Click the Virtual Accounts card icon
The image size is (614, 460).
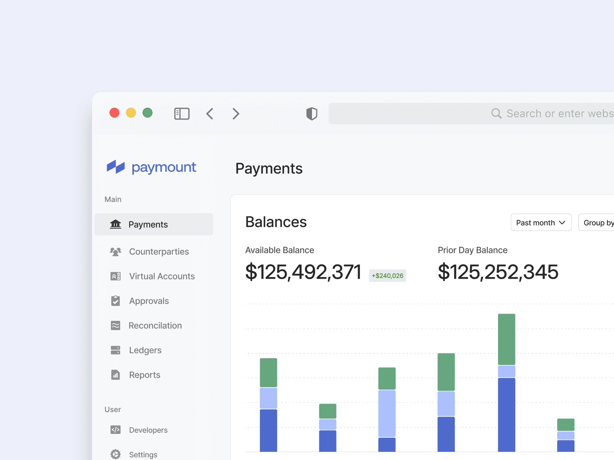coord(116,276)
